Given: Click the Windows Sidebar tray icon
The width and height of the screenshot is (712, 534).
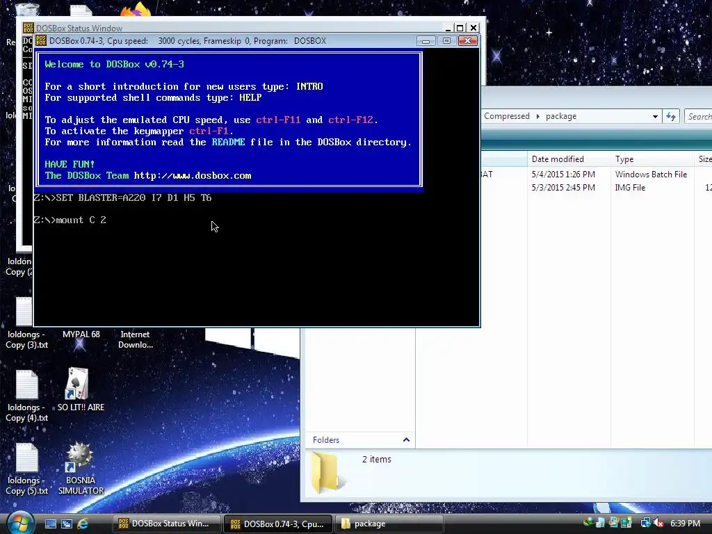Looking at the screenshot, I should pos(627,523).
